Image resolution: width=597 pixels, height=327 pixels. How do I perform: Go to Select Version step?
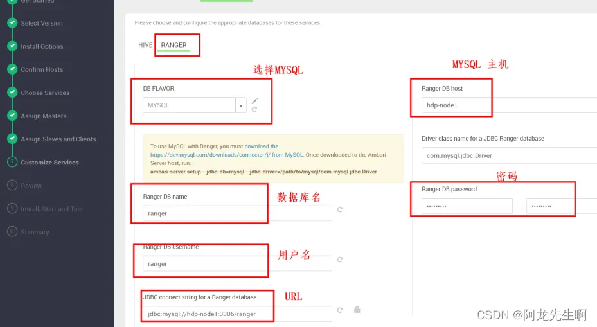tap(42, 23)
